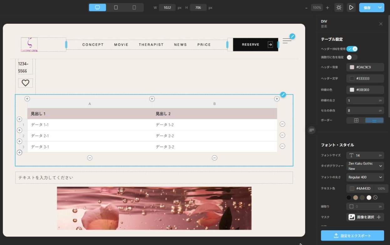390x245 pixels.
Task: Start preview with the play icon
Action: (x=351, y=7)
